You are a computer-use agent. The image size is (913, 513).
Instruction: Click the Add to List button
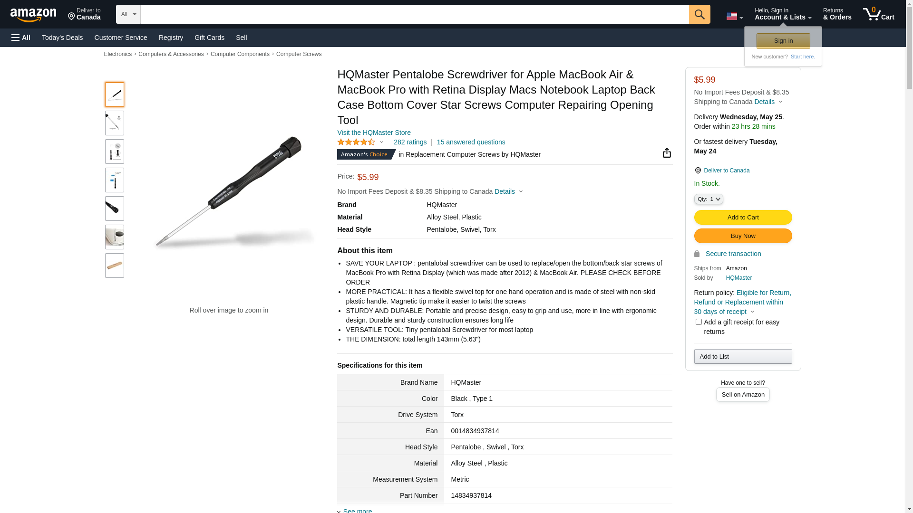743,356
